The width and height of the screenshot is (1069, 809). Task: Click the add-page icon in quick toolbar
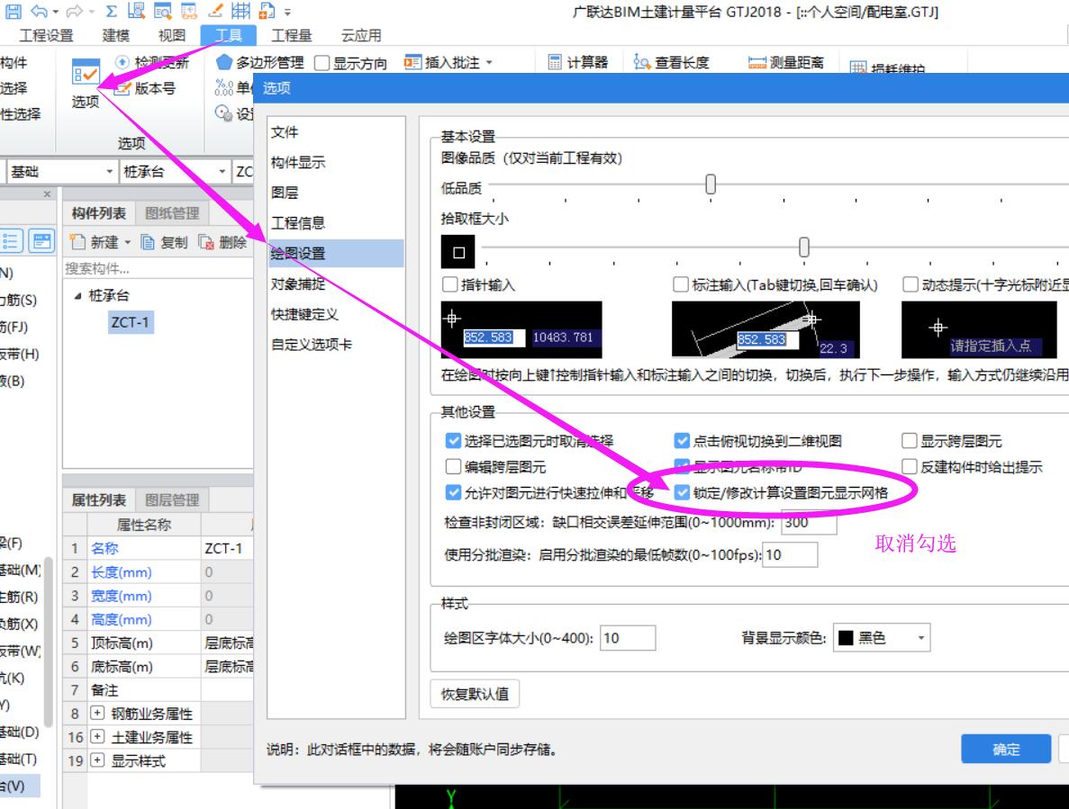point(267,10)
